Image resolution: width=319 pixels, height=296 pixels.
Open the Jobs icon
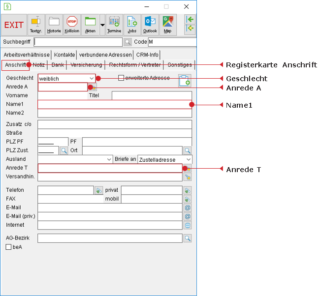(132, 25)
